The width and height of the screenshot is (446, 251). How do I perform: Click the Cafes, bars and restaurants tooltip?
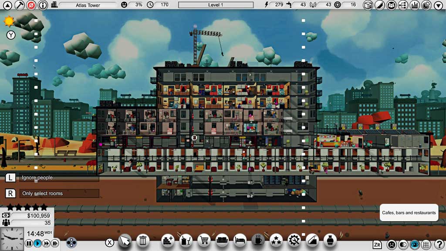409,213
